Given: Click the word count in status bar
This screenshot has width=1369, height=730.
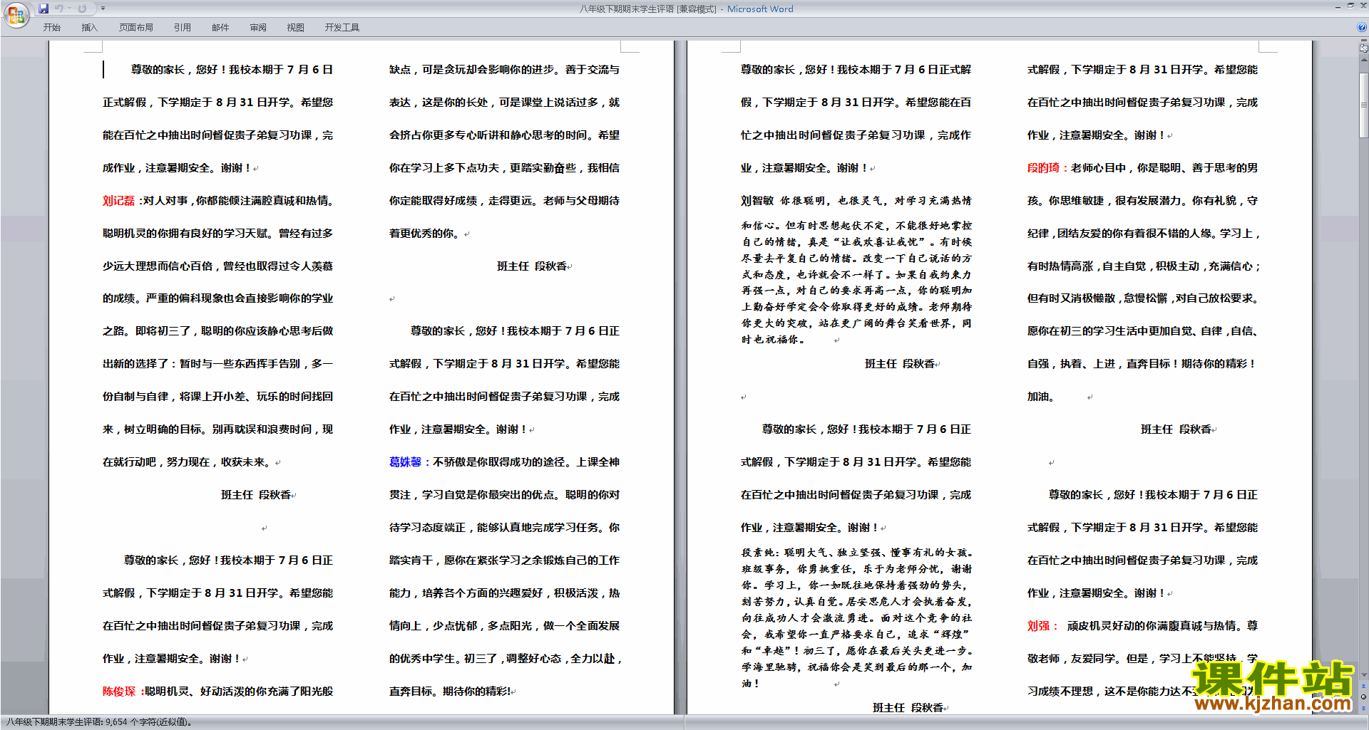Looking at the screenshot, I should coord(98,722).
